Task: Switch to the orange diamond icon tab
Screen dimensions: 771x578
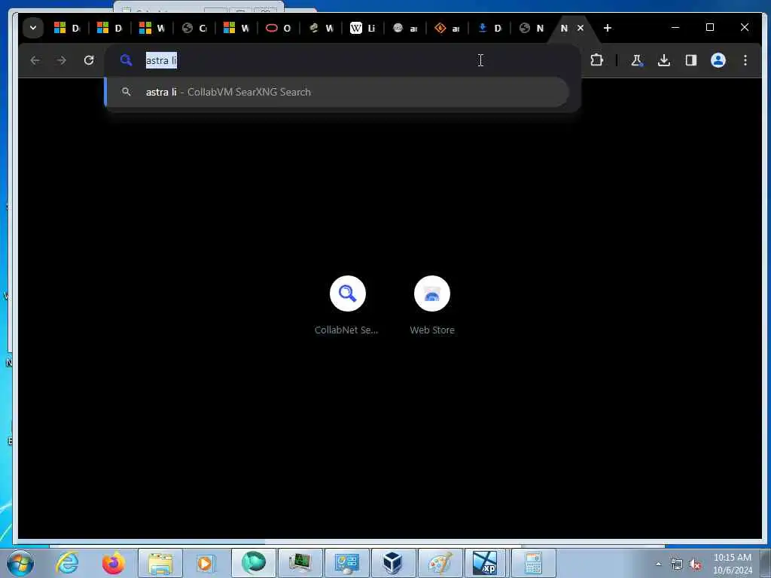Action: click(447, 28)
